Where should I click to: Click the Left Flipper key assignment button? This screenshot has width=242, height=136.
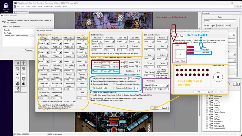point(44,38)
